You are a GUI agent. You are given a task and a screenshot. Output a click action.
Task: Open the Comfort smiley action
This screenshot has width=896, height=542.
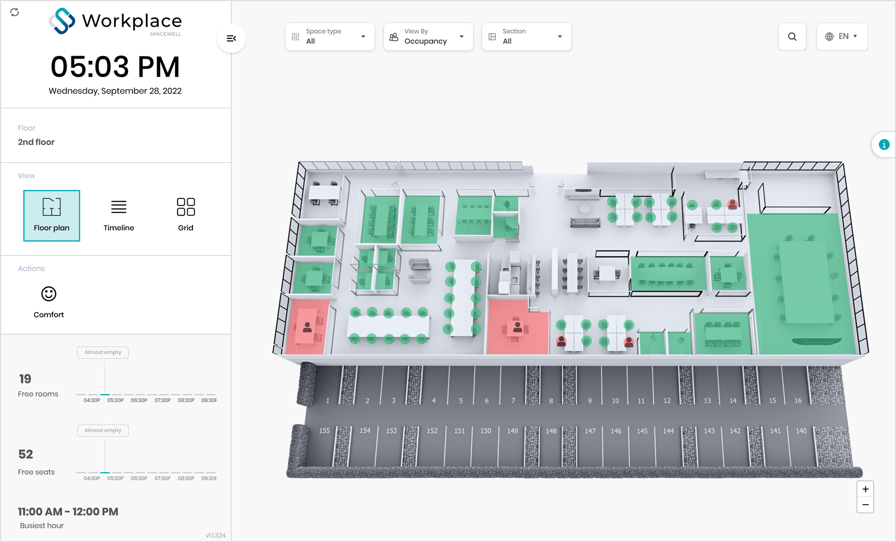[x=48, y=302]
